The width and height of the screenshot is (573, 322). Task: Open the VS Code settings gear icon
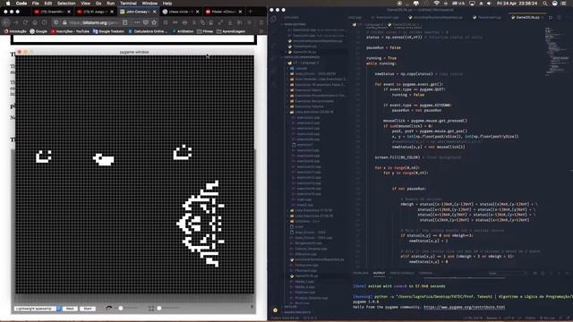[275, 310]
